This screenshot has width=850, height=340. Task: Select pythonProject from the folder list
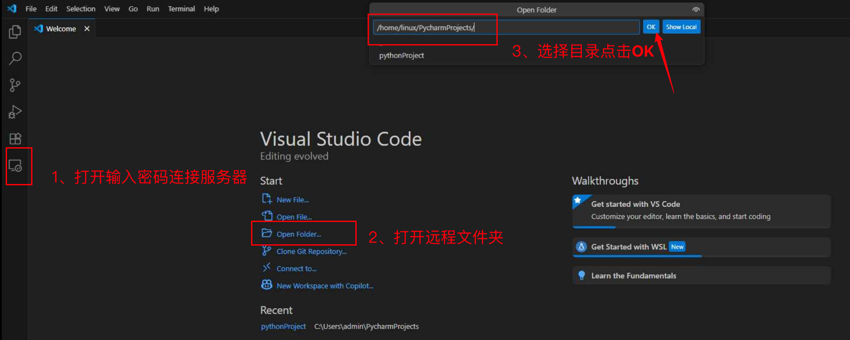point(401,56)
